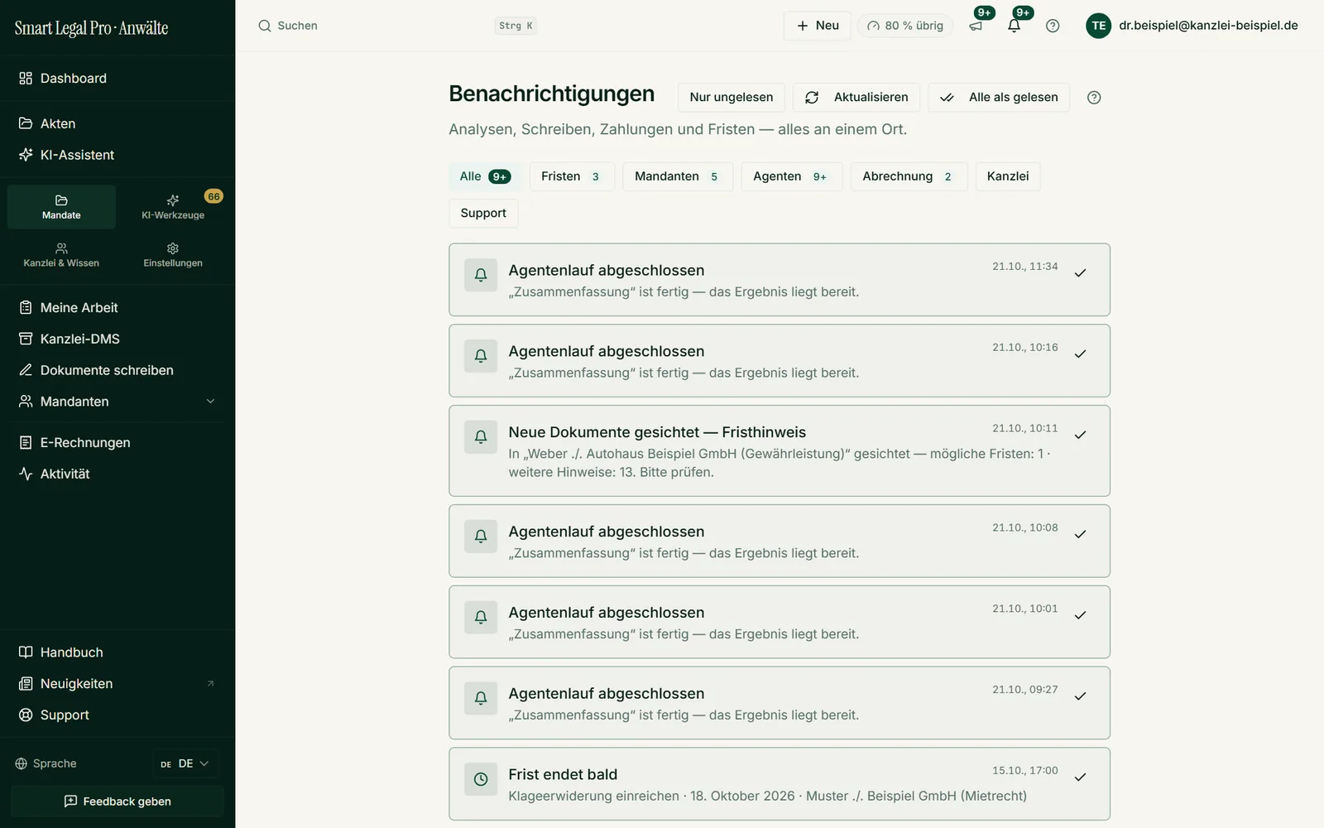Click the Suchen search field
This screenshot has width=1324, height=828.
(x=397, y=26)
